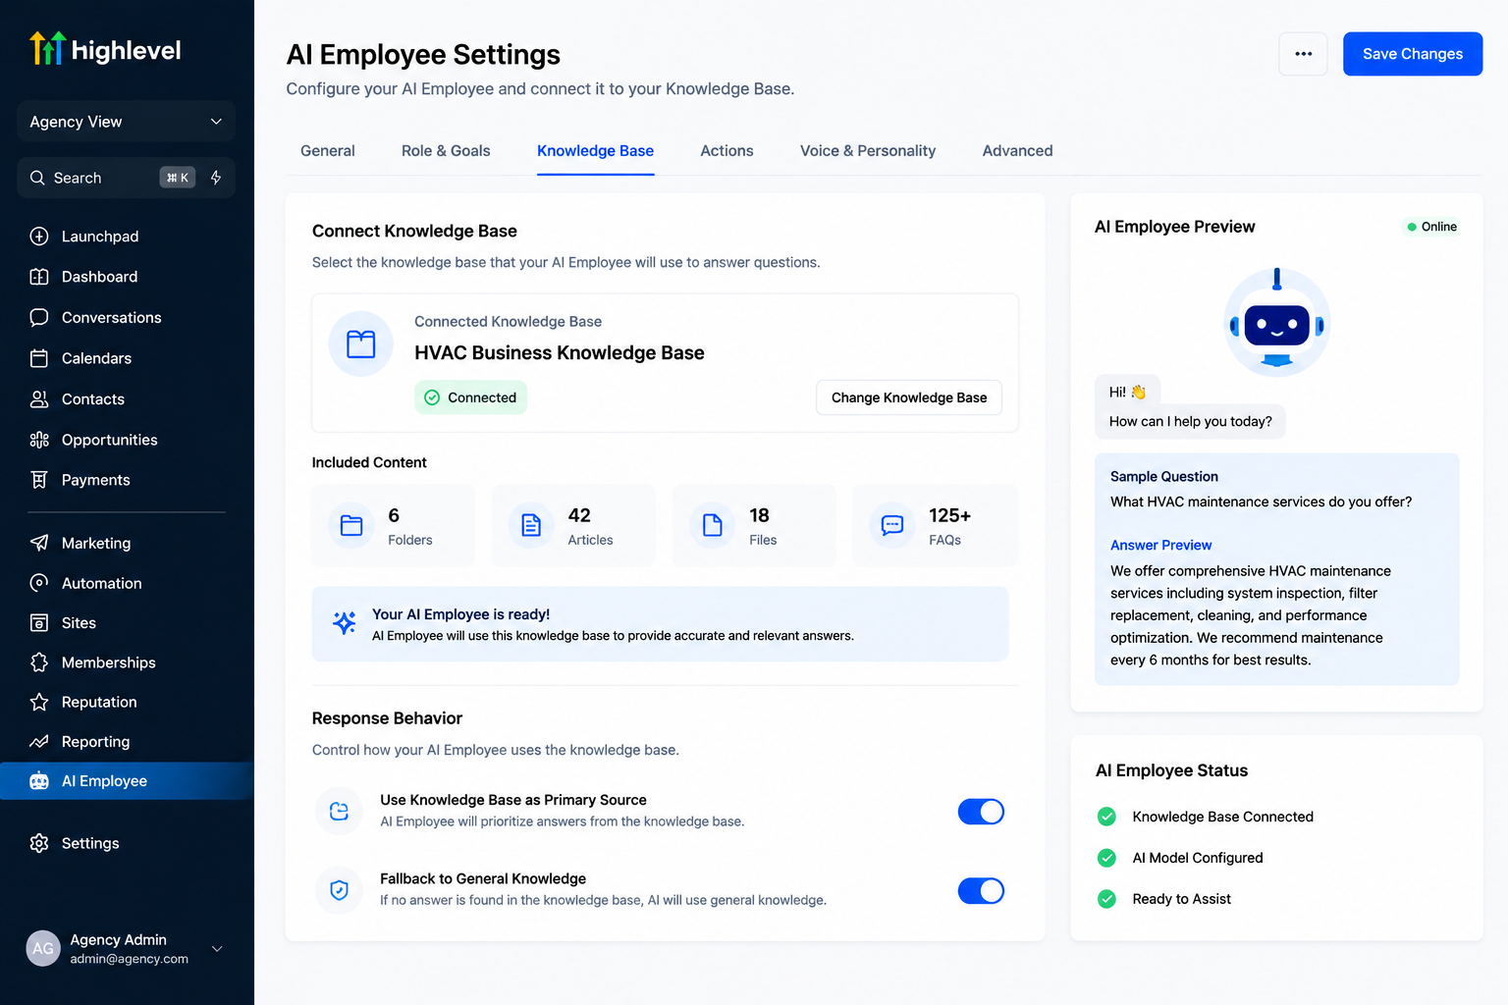Click the Knowledge Base Connected check icon
The image size is (1508, 1005).
1106,817
